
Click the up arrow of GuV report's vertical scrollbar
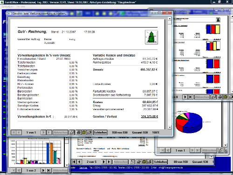(170, 19)
